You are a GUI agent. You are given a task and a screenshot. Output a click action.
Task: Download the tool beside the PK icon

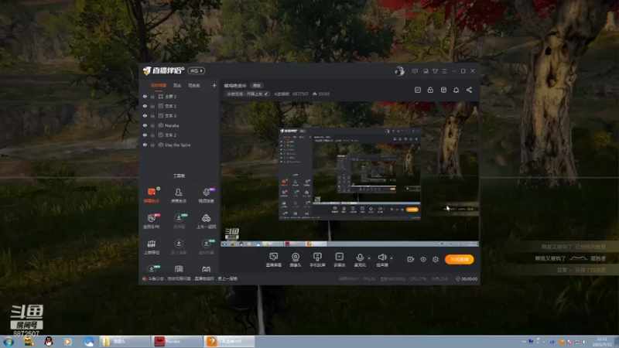click(x=179, y=221)
